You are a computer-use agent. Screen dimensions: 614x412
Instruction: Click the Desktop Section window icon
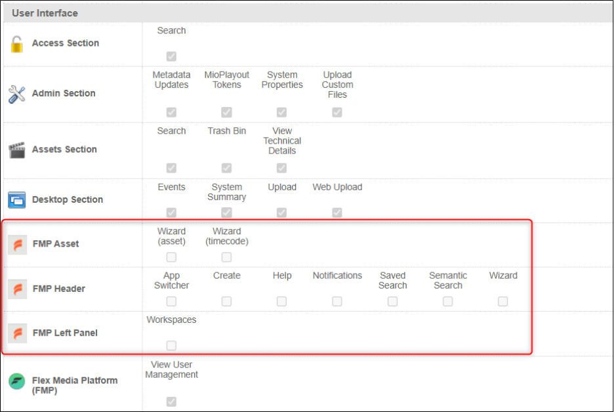(x=17, y=200)
